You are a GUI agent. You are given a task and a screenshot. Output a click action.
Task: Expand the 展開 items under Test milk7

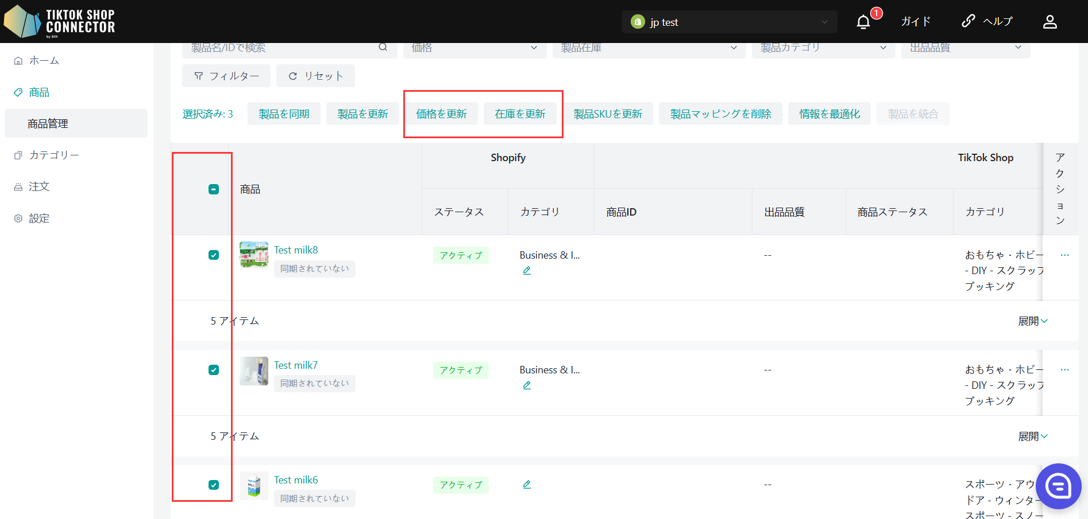1033,436
